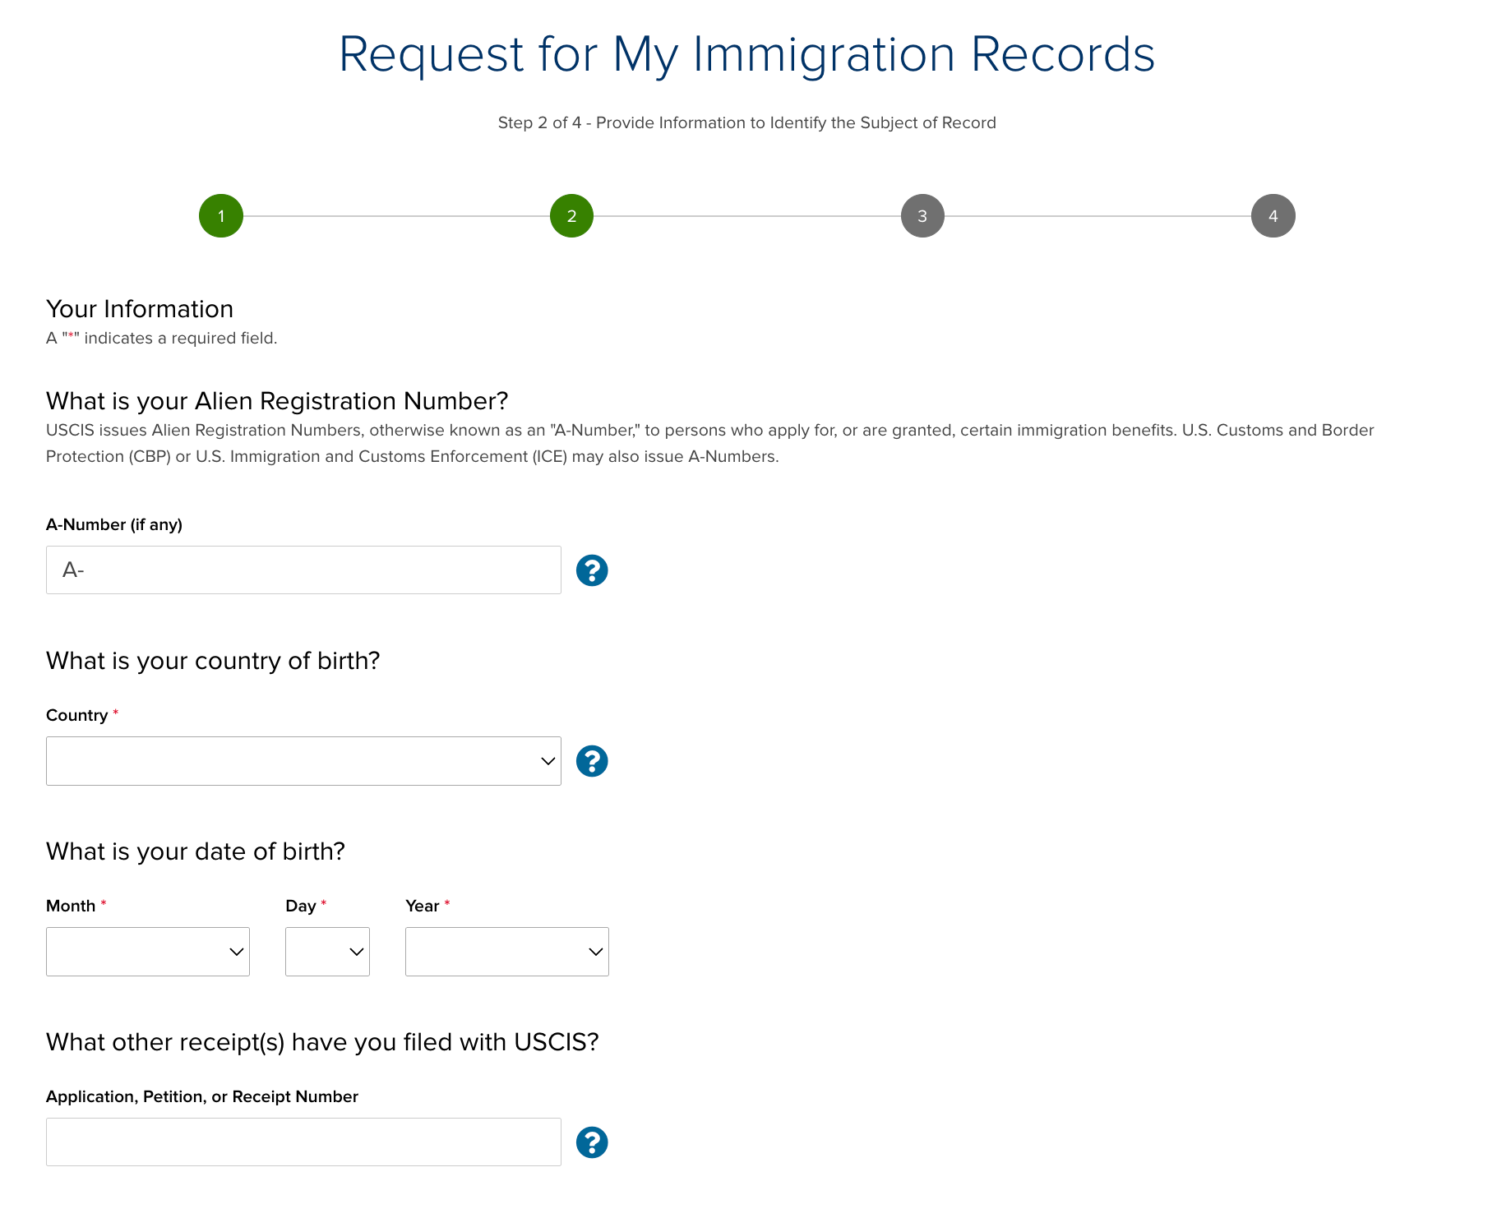The height and width of the screenshot is (1218, 1511).
Task: Open the Year dropdown
Action: tap(507, 952)
